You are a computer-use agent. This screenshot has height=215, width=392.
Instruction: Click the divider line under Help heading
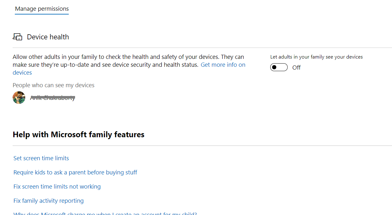[202, 146]
